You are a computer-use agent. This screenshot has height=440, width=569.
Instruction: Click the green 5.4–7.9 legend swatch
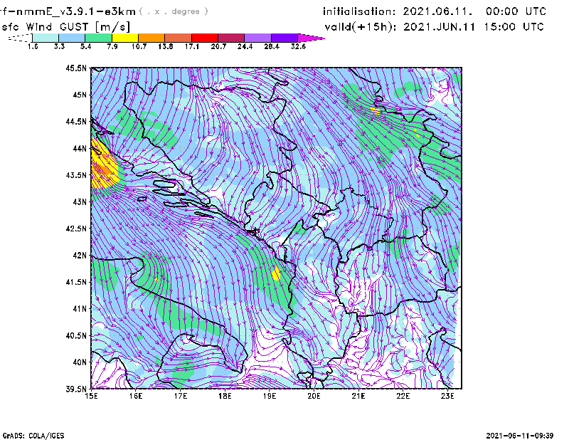pos(98,38)
